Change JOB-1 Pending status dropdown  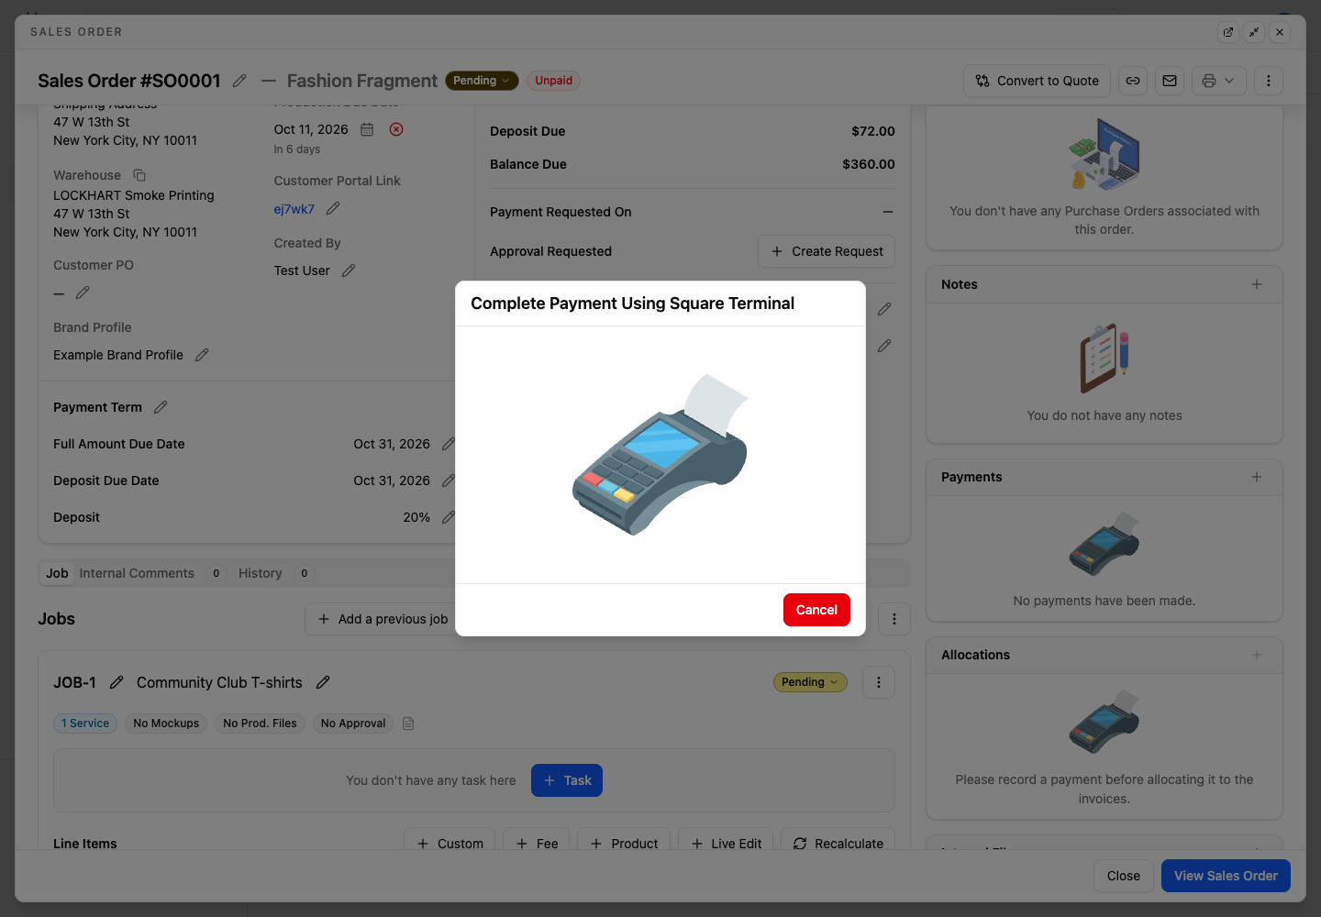click(810, 682)
